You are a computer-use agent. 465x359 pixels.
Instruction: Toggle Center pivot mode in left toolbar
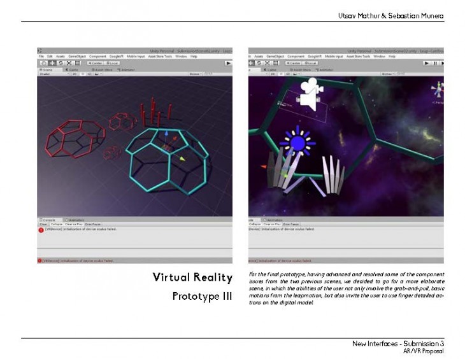(96, 63)
